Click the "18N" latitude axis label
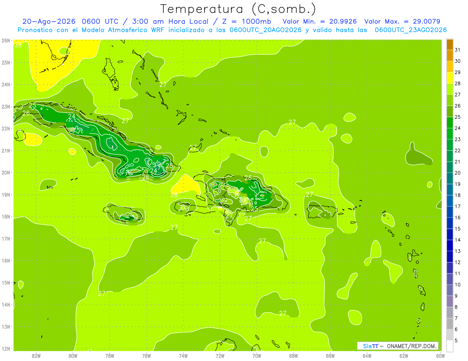 [x=6, y=217]
